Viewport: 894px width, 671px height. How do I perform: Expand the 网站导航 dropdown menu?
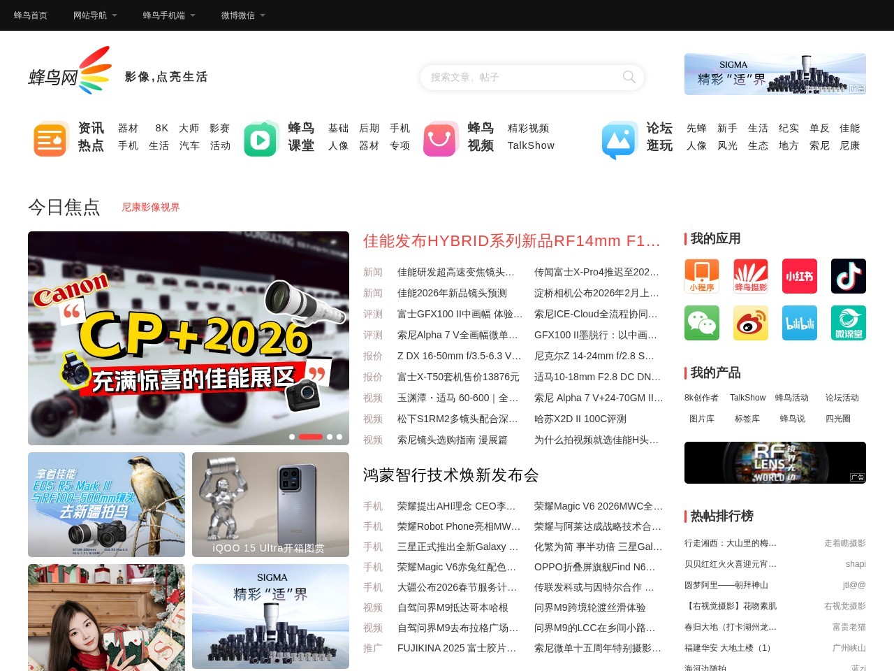[95, 15]
